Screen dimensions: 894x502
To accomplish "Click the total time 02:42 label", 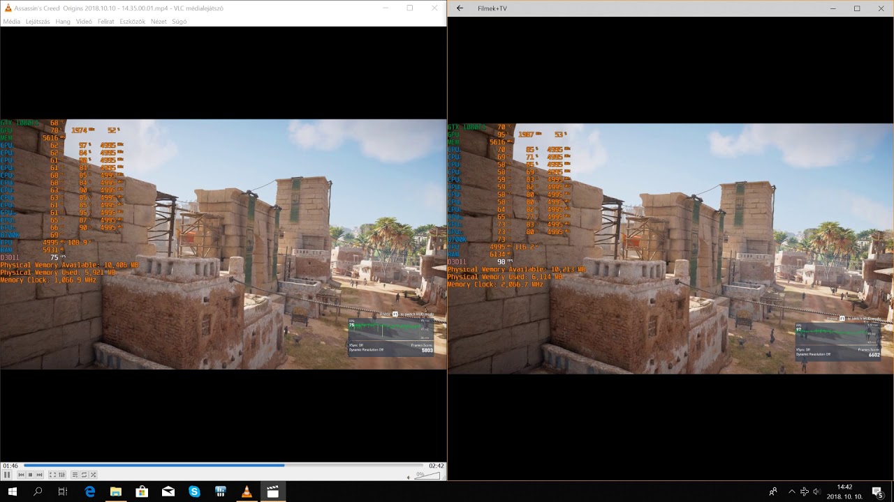I will point(437,466).
